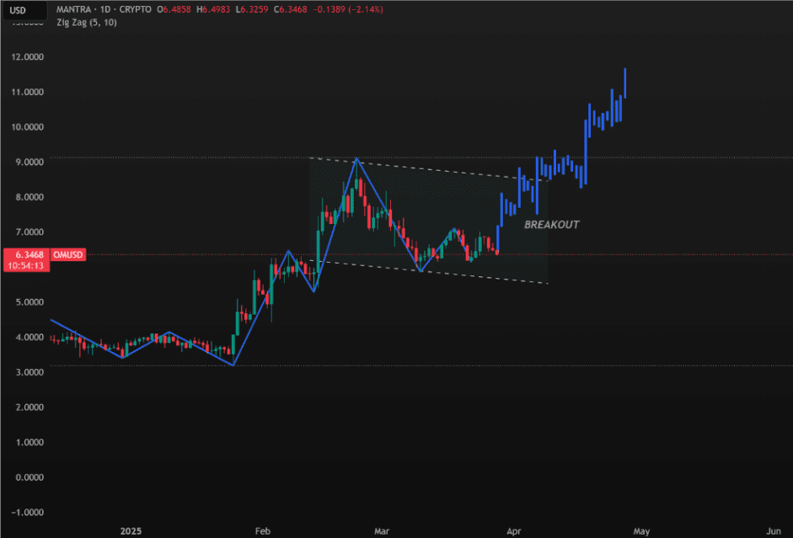The height and width of the screenshot is (538, 793).
Task: Click the MANTRA · 1D · CRYPTO title
Action: [x=104, y=9]
